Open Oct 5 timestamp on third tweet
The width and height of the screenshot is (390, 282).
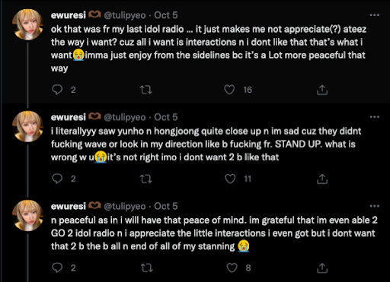pyautogui.click(x=166, y=206)
